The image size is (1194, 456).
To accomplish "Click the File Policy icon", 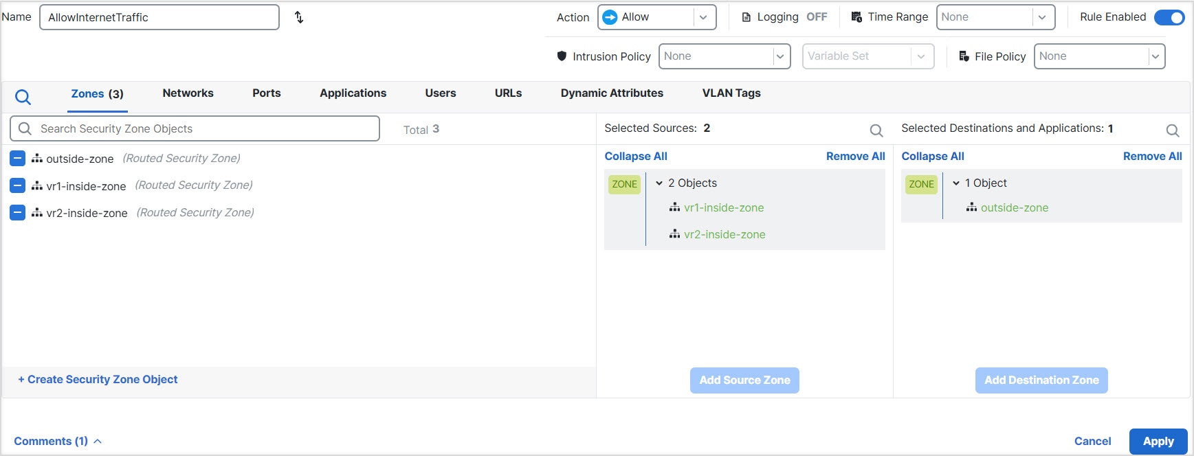I will tap(964, 56).
